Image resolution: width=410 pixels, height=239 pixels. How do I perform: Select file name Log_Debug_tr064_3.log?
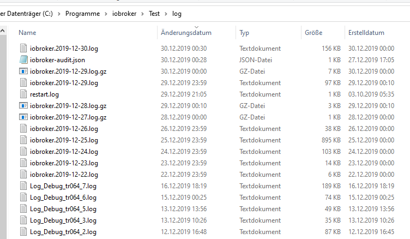tap(63, 220)
